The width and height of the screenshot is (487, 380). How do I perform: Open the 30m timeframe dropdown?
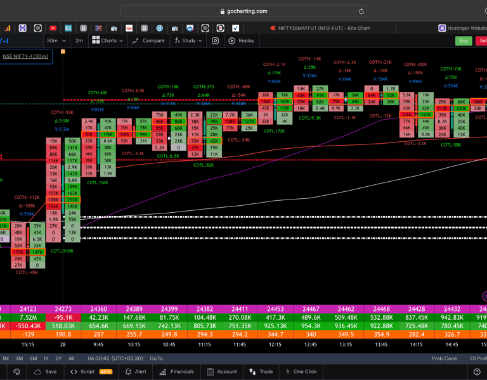point(56,41)
